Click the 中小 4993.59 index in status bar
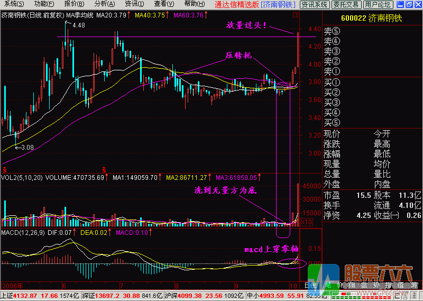The width and height of the screenshot is (423, 301). [x=287, y=296]
